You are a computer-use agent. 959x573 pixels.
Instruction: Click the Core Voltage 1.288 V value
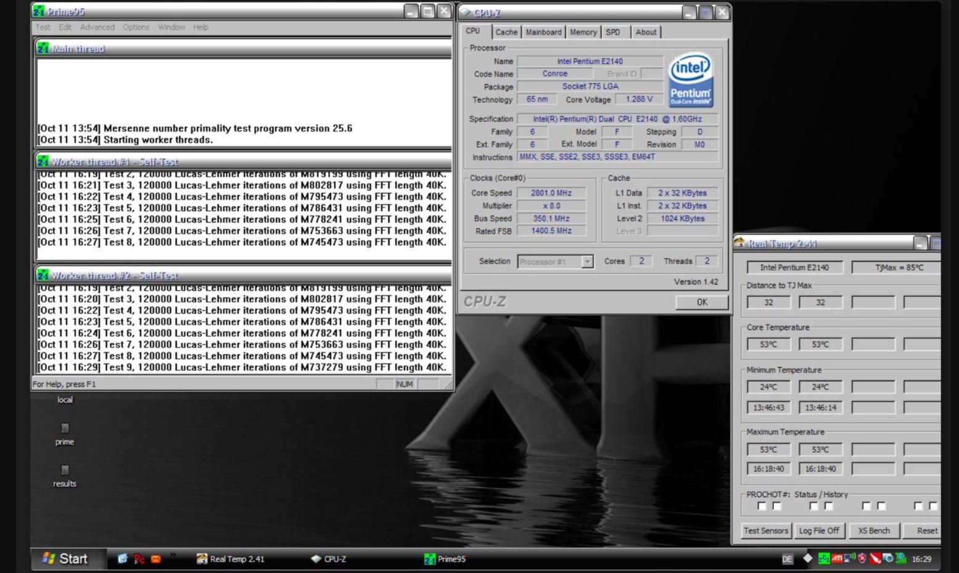(x=639, y=99)
